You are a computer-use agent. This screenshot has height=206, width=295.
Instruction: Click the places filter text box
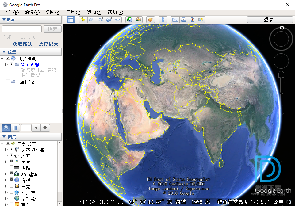click(26, 128)
